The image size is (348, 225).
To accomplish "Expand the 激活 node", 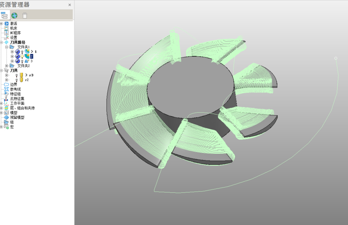I will 1,24.
